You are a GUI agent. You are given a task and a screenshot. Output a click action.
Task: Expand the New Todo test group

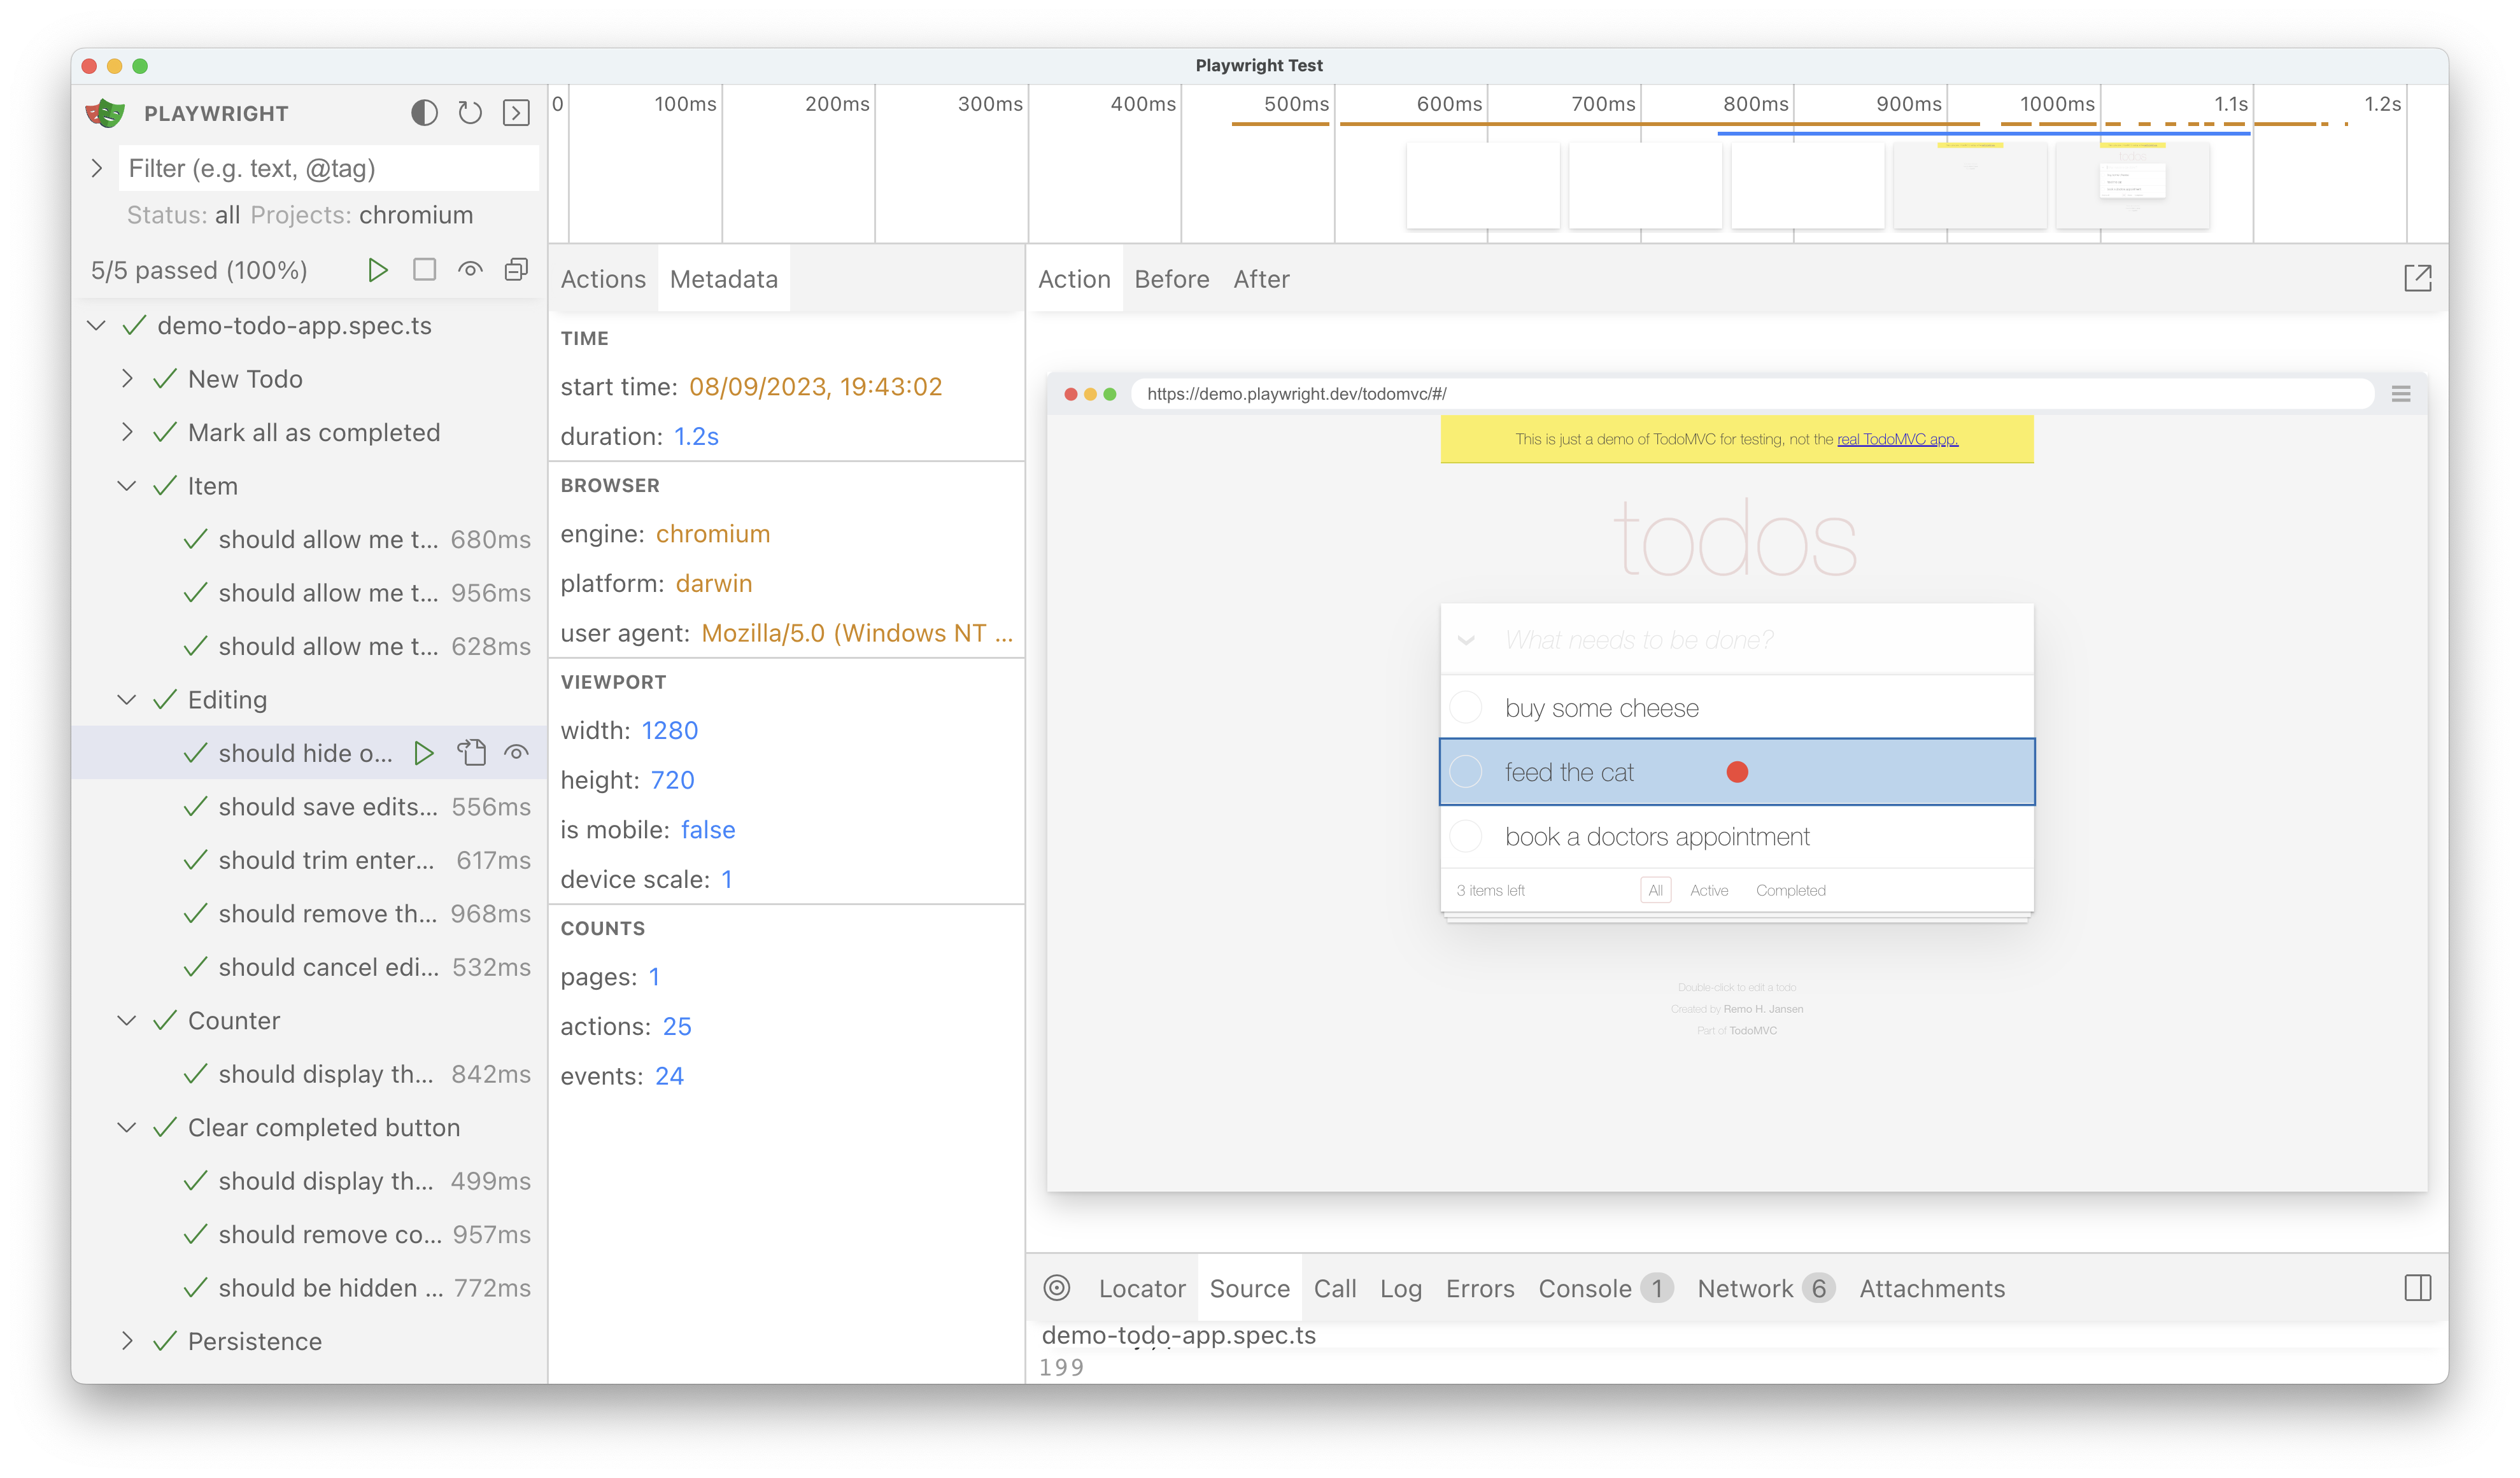coord(127,379)
